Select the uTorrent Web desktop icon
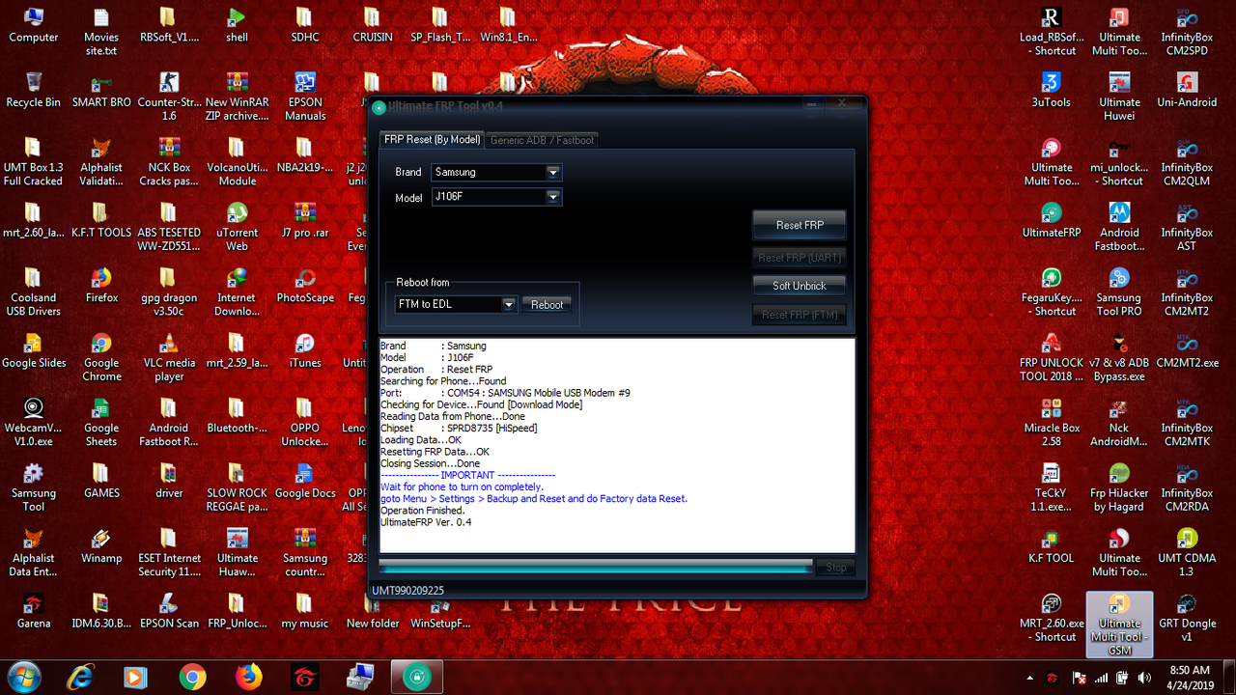The width and height of the screenshot is (1236, 695). click(237, 227)
